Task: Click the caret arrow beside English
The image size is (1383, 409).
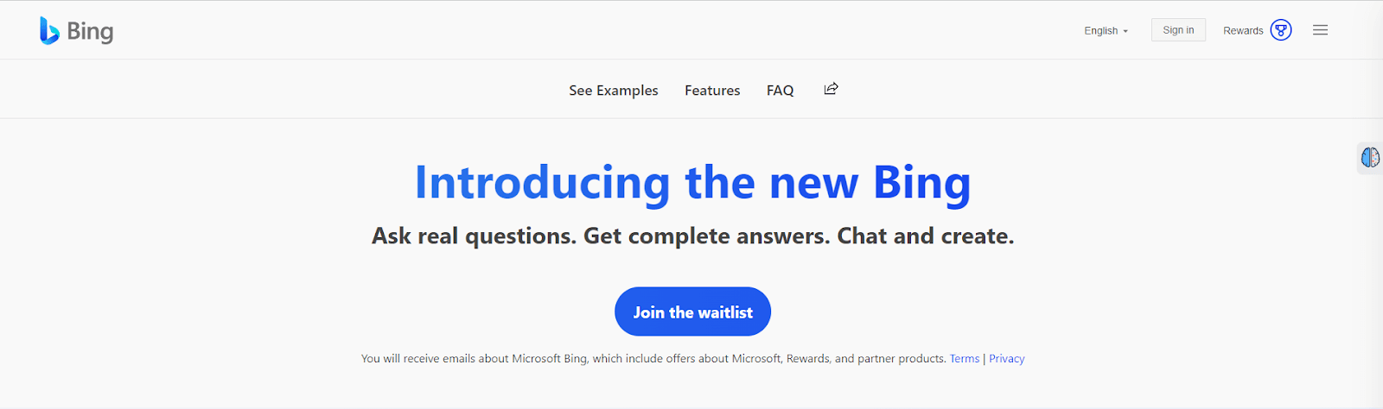Action: 1125,31
